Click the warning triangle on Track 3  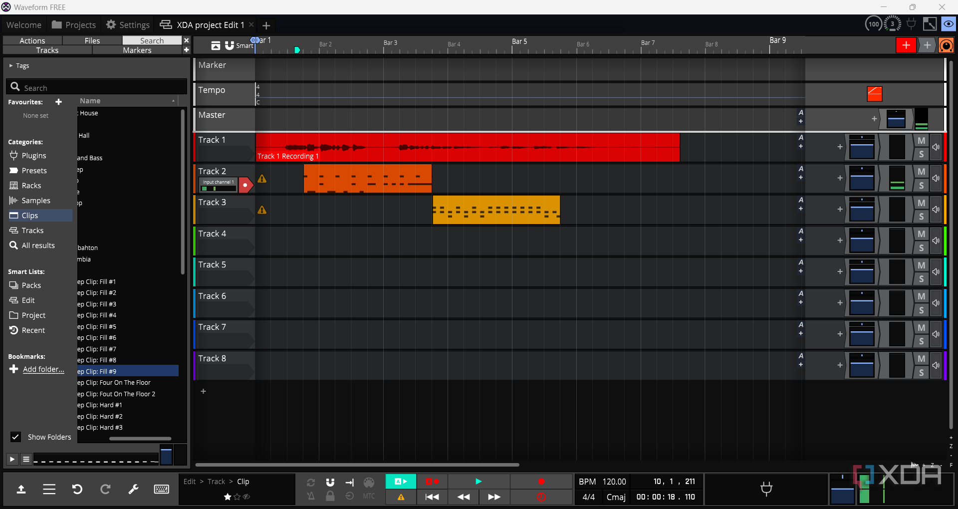[x=262, y=210]
